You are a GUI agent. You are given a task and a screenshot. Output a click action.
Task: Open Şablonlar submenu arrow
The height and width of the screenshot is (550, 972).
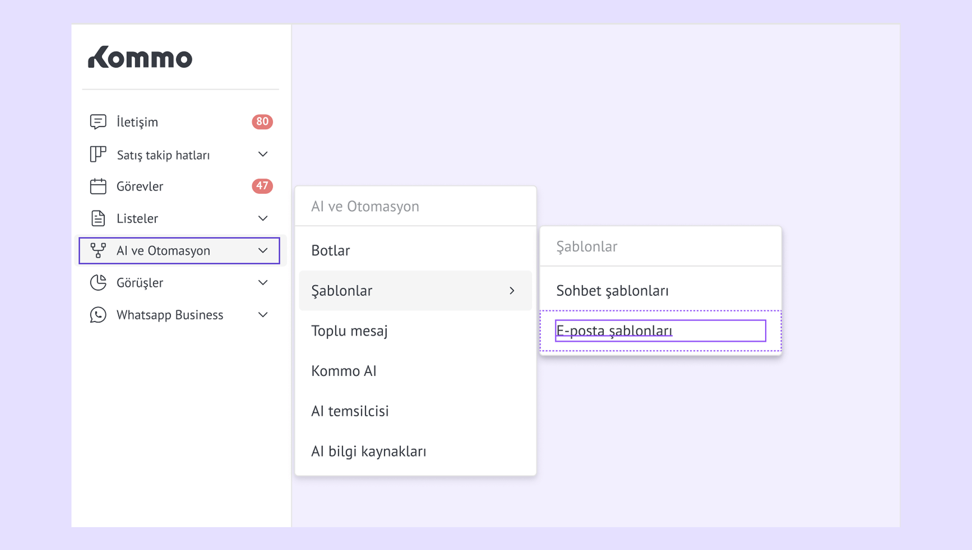click(x=512, y=290)
